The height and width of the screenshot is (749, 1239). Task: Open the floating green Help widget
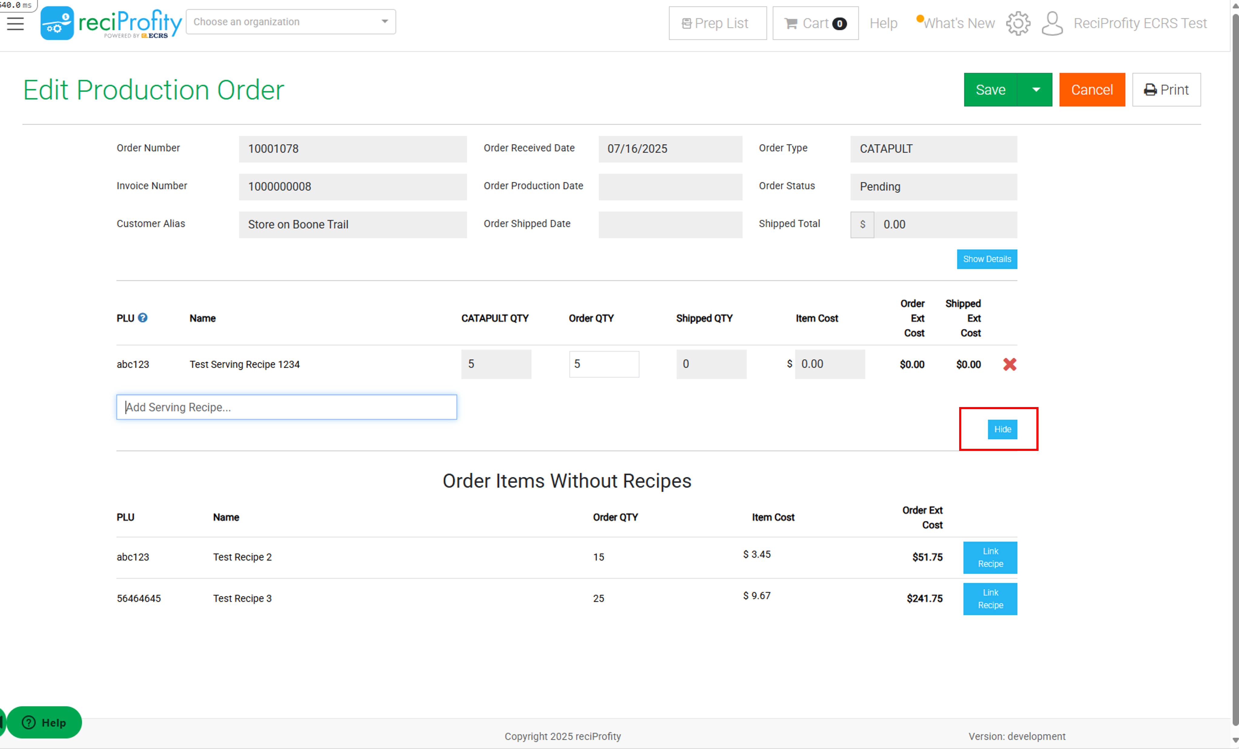[x=44, y=722]
